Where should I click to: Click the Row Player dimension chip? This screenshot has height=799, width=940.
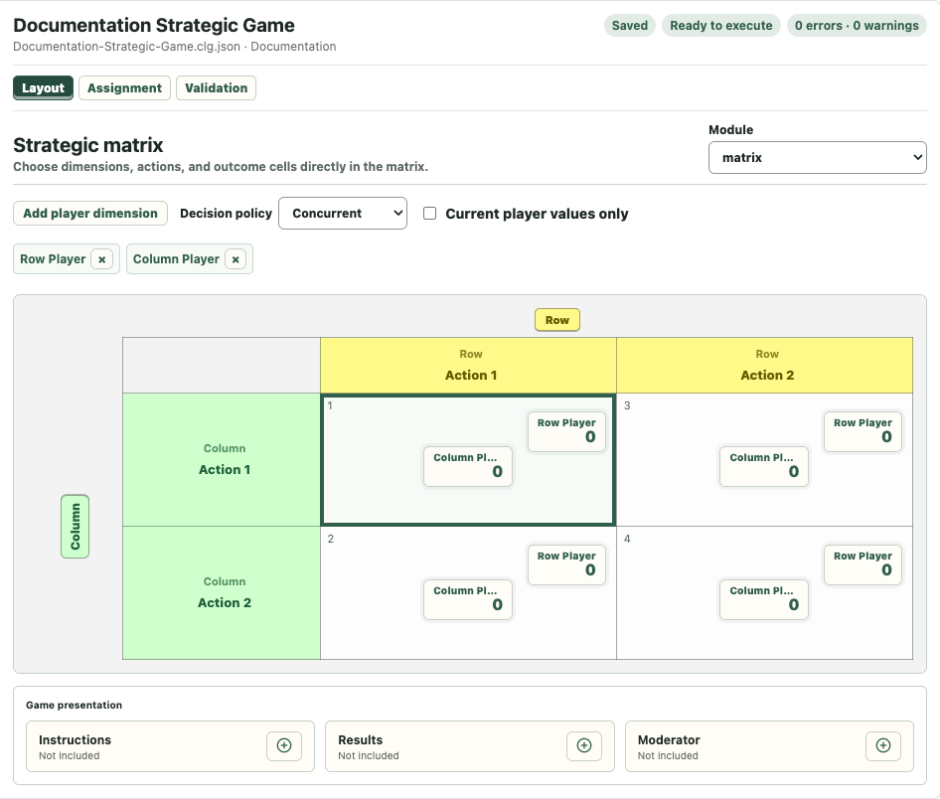point(53,259)
